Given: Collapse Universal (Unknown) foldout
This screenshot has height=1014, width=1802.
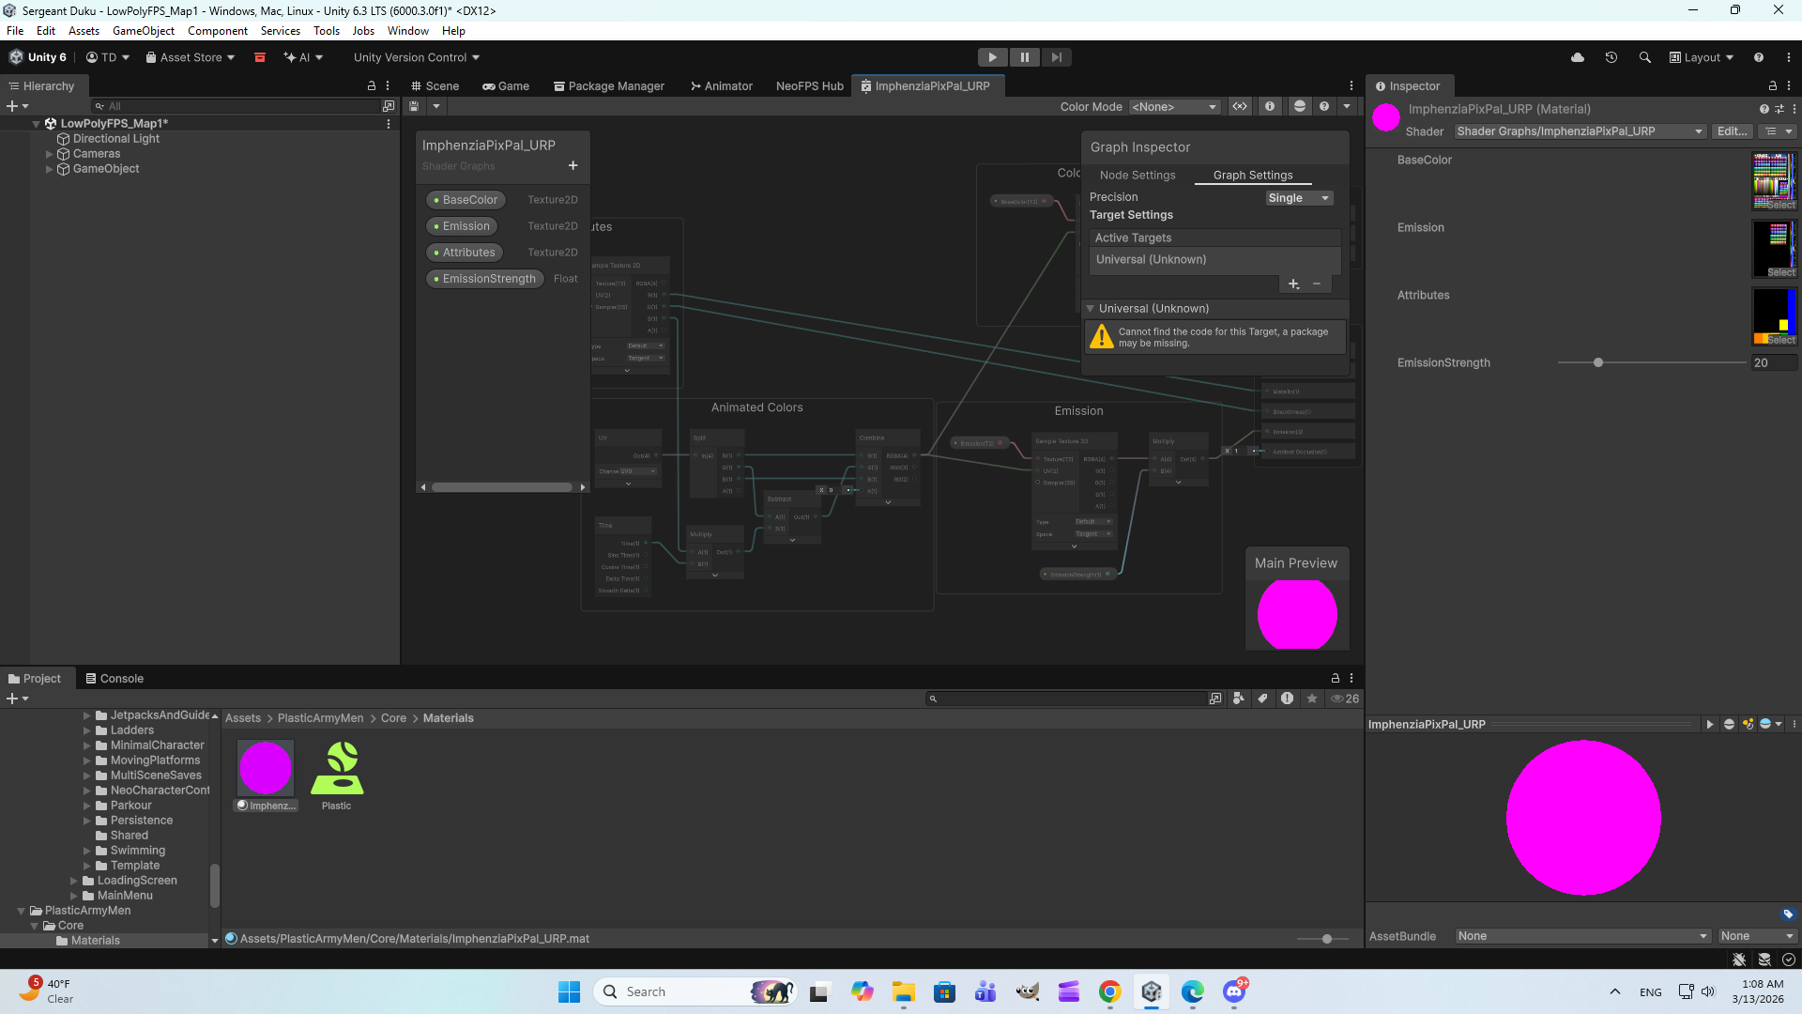Looking at the screenshot, I should (1091, 308).
